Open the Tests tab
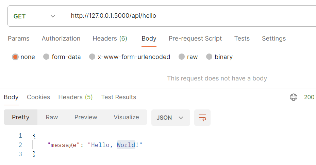 (242, 39)
